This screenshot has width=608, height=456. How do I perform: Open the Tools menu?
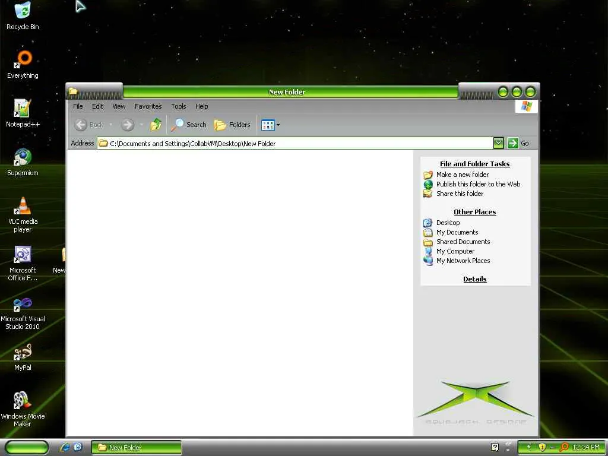click(178, 106)
